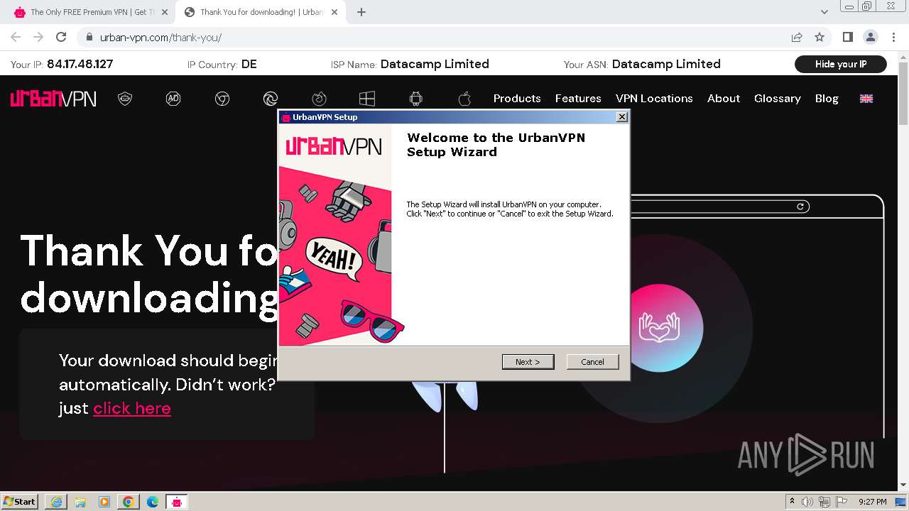909x511 pixels.
Task: Click the Apple download icon in navbar
Action: 464,99
